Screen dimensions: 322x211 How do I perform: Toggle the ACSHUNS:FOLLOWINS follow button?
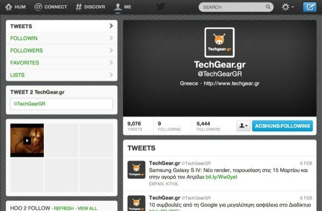coord(283,125)
